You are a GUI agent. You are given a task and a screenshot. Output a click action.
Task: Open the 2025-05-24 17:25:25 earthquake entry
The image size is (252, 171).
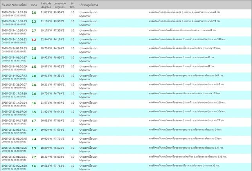(14, 12)
